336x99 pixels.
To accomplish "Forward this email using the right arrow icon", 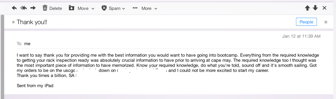I will point(33,8).
